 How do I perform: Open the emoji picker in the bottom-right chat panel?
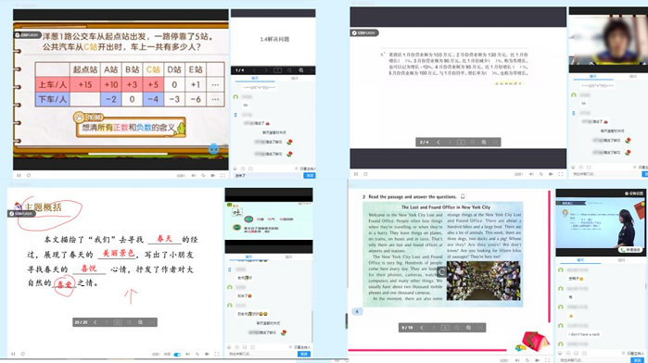(561, 354)
